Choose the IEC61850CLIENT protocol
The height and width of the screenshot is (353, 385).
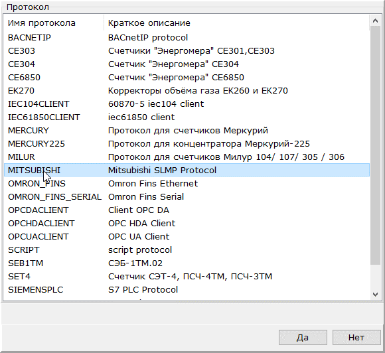click(x=187, y=117)
